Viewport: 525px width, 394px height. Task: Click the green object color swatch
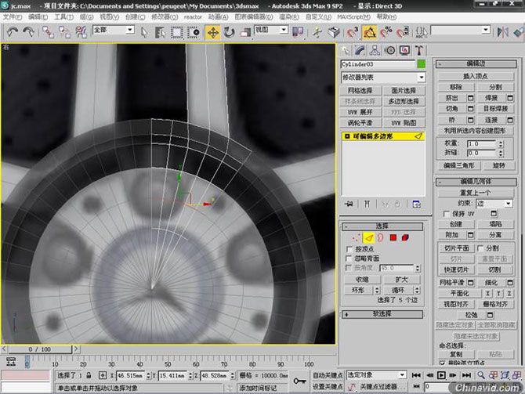click(422, 64)
